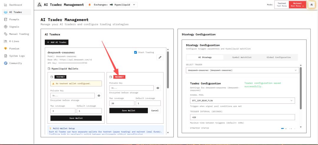Switch to Symbol Watchlist tab
This screenshot has width=318, height=145.
[x=242, y=57]
